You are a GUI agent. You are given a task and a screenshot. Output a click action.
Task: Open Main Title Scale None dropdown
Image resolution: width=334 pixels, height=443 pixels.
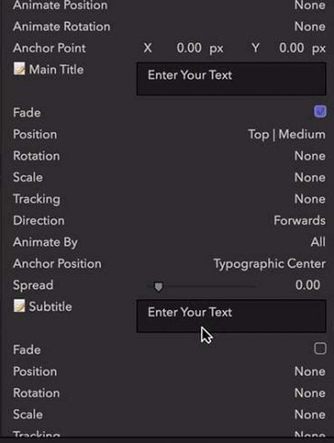(310, 177)
